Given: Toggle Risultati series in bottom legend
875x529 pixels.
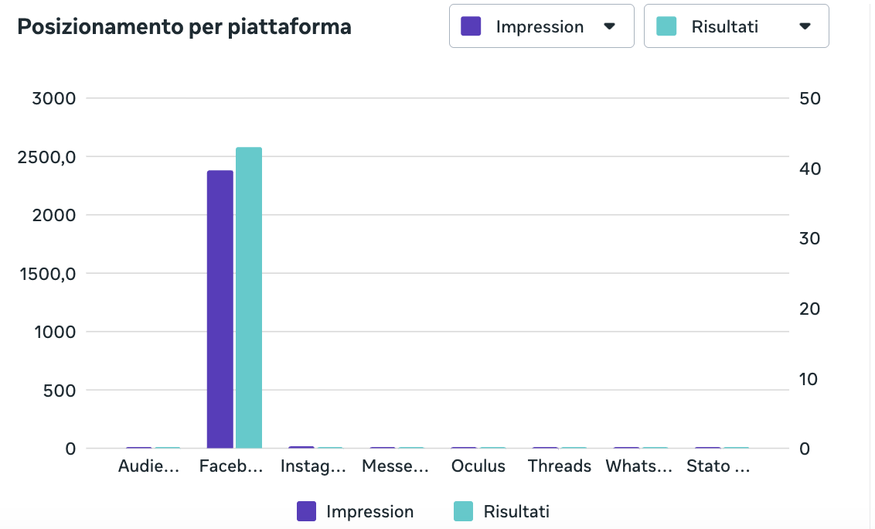Looking at the screenshot, I should click(x=502, y=511).
